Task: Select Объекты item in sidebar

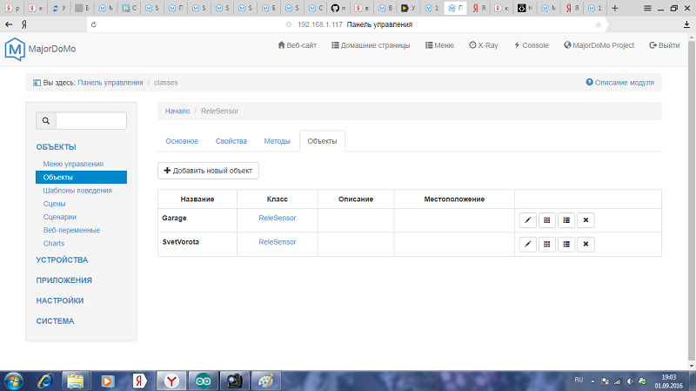Action: (81, 178)
